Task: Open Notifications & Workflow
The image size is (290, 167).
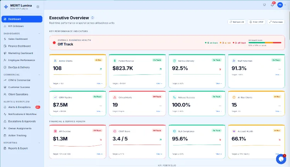Action: [22, 114]
